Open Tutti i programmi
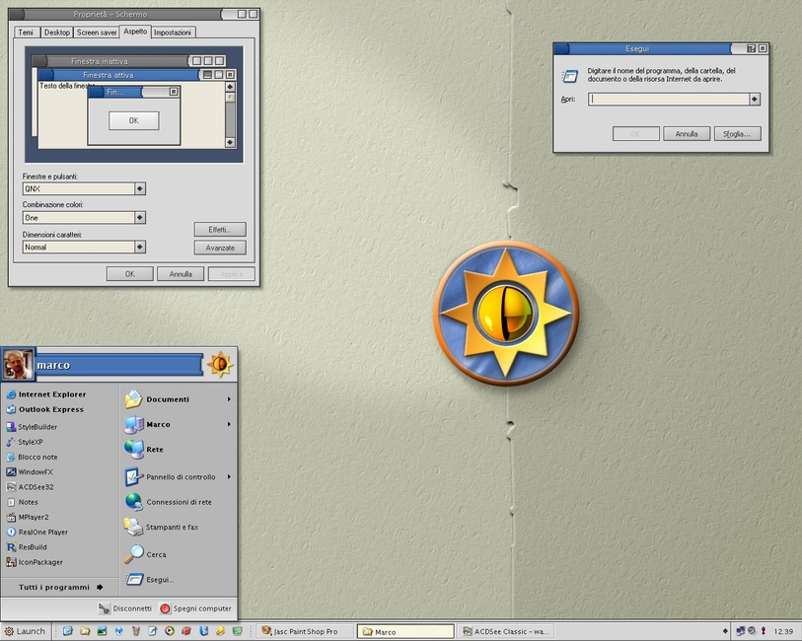Image resolution: width=802 pixels, height=641 pixels. pos(60,587)
